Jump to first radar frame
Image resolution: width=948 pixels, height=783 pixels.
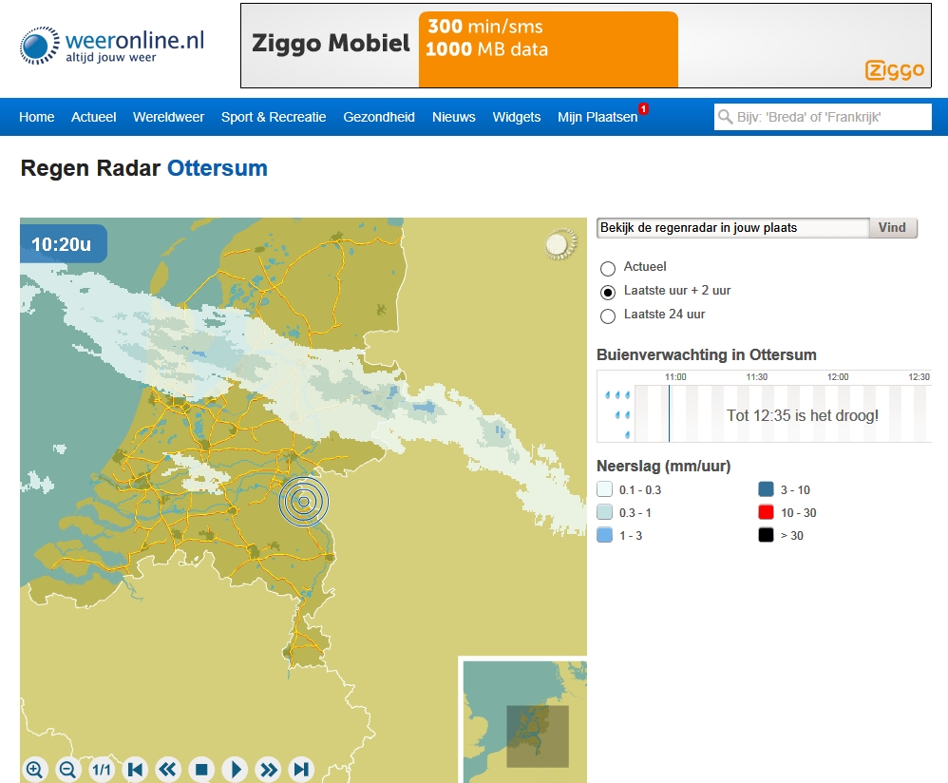pyautogui.click(x=135, y=769)
